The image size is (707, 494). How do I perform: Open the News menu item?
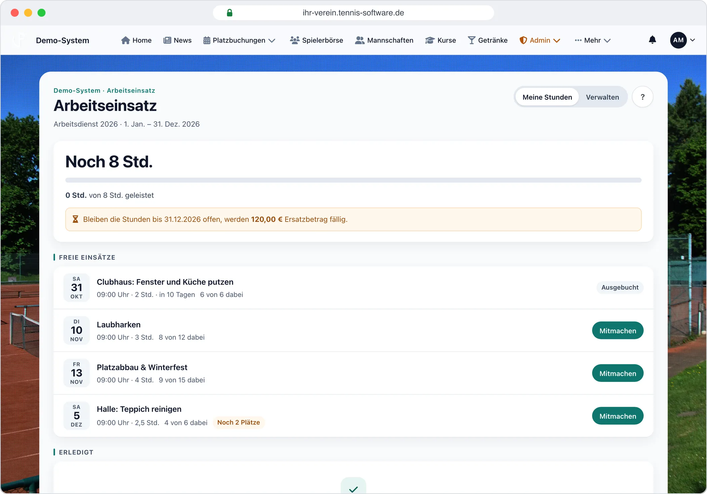(x=177, y=40)
